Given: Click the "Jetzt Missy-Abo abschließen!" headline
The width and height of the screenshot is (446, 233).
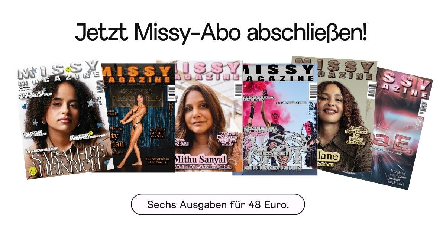Looking at the screenshot, I should click(221, 33).
